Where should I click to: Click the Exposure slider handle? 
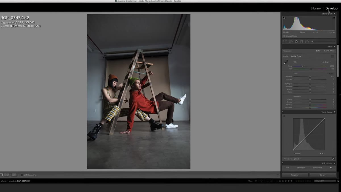pyautogui.click(x=310, y=77)
